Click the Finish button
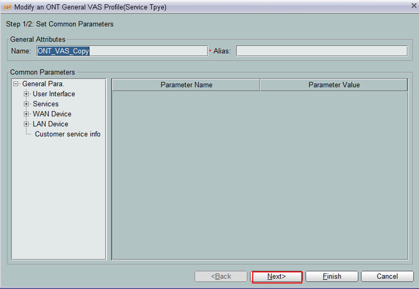 point(332,276)
